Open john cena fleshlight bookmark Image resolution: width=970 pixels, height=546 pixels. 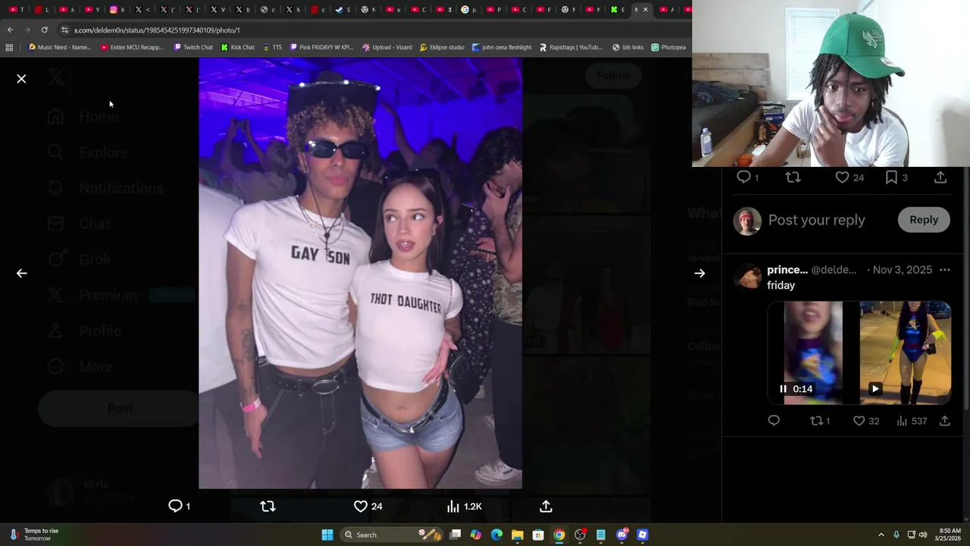[x=502, y=47]
